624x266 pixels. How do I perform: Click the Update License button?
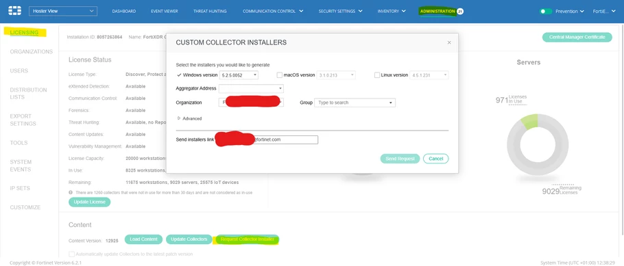tap(90, 202)
